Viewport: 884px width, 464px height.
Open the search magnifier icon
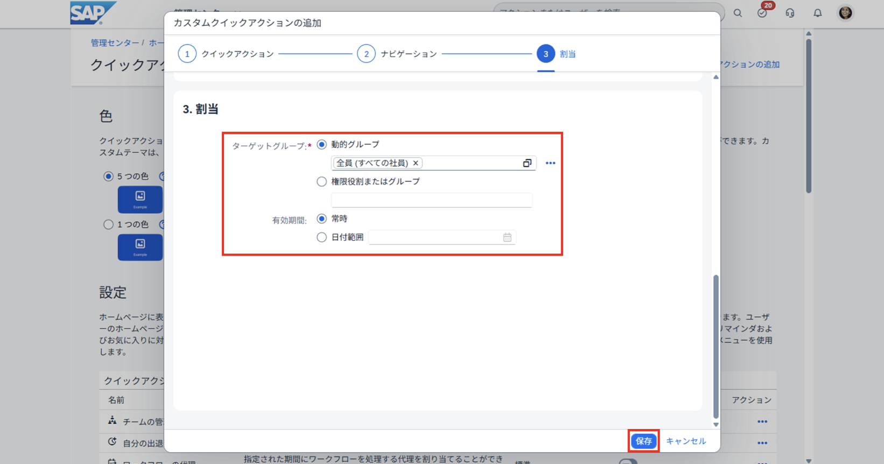(738, 13)
